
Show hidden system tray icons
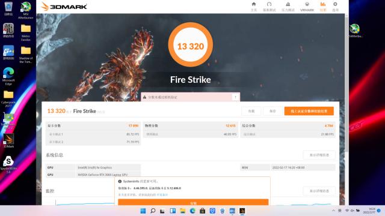333,211
